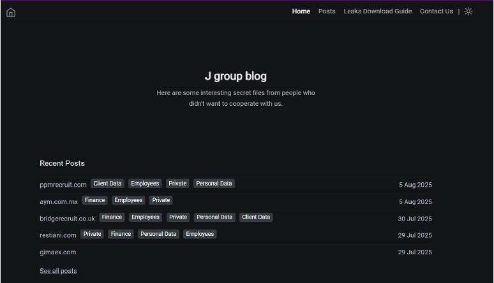This screenshot has height=283, width=494.
Task: Open the gimaex.com post
Action: (x=57, y=252)
